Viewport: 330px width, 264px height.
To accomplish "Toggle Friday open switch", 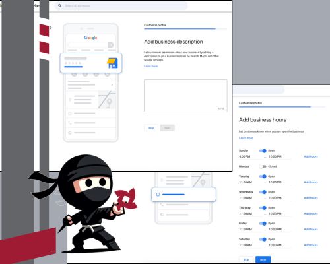I will tap(263, 224).
